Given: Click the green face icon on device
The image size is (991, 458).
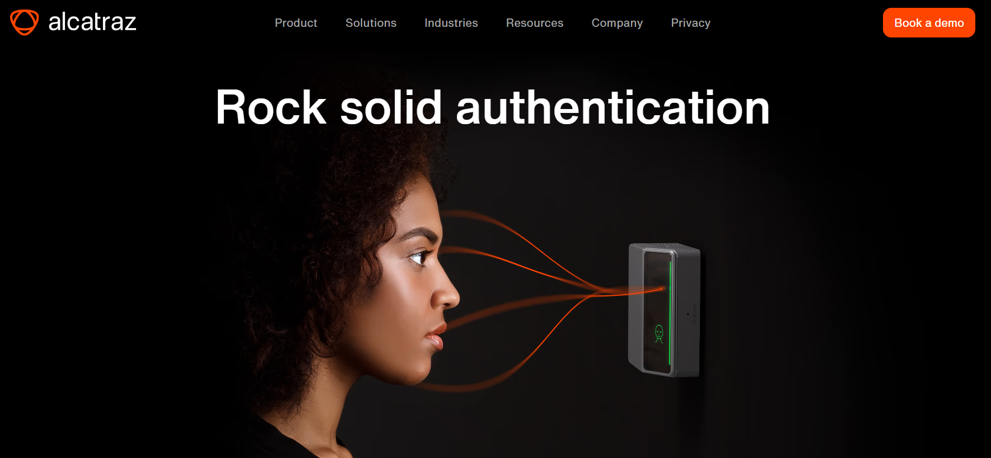Looking at the screenshot, I should 659,334.
